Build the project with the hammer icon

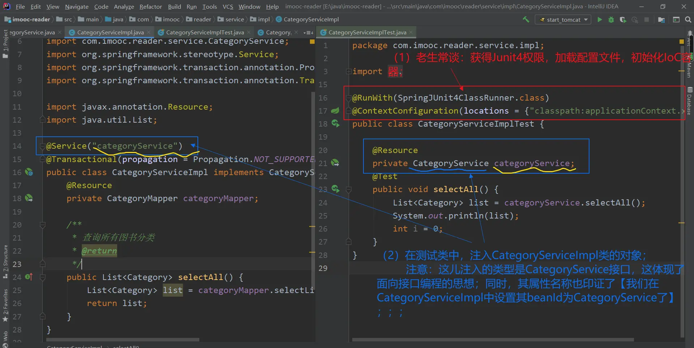coord(526,20)
